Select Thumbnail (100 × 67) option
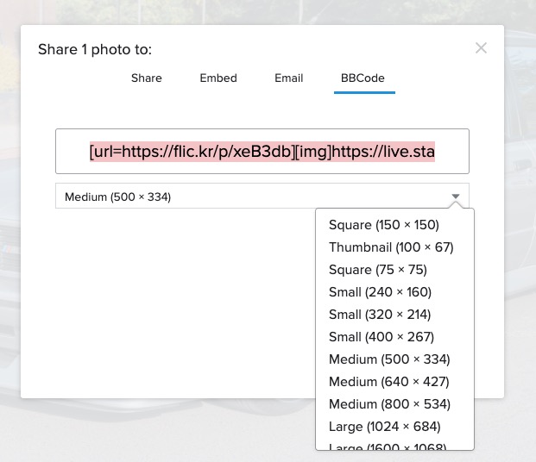 391,247
